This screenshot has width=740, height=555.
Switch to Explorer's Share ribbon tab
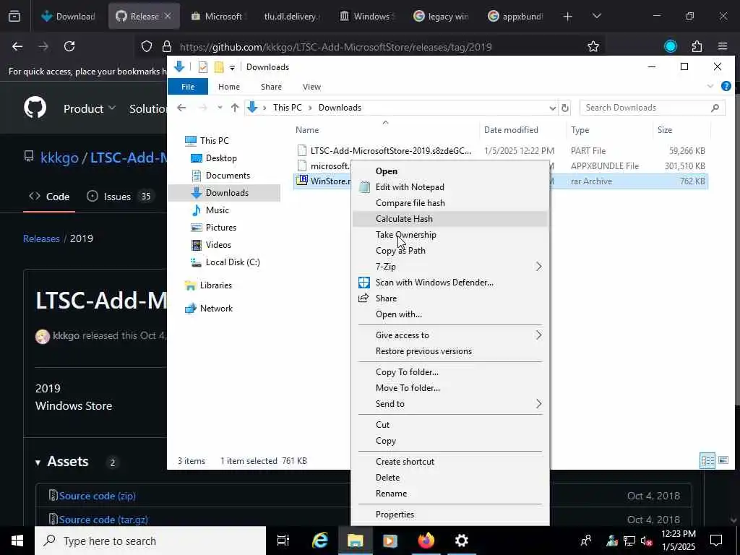(x=272, y=87)
